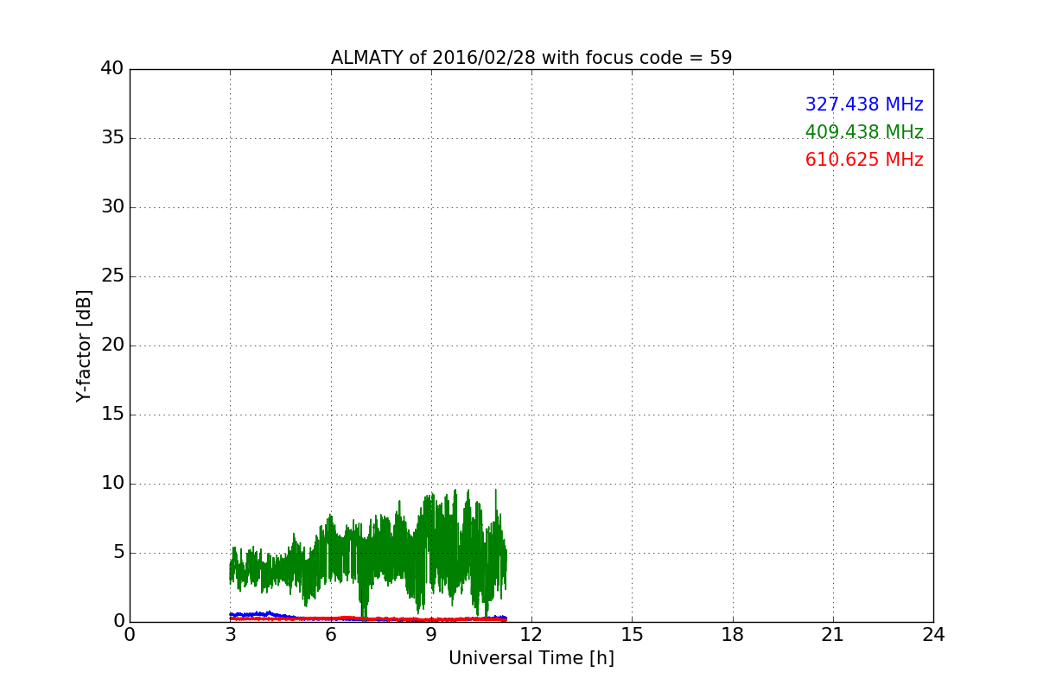Viewport: 1037px width, 691px height.
Task: Click the x-axis tick label 18
Action: pyautogui.click(x=733, y=635)
